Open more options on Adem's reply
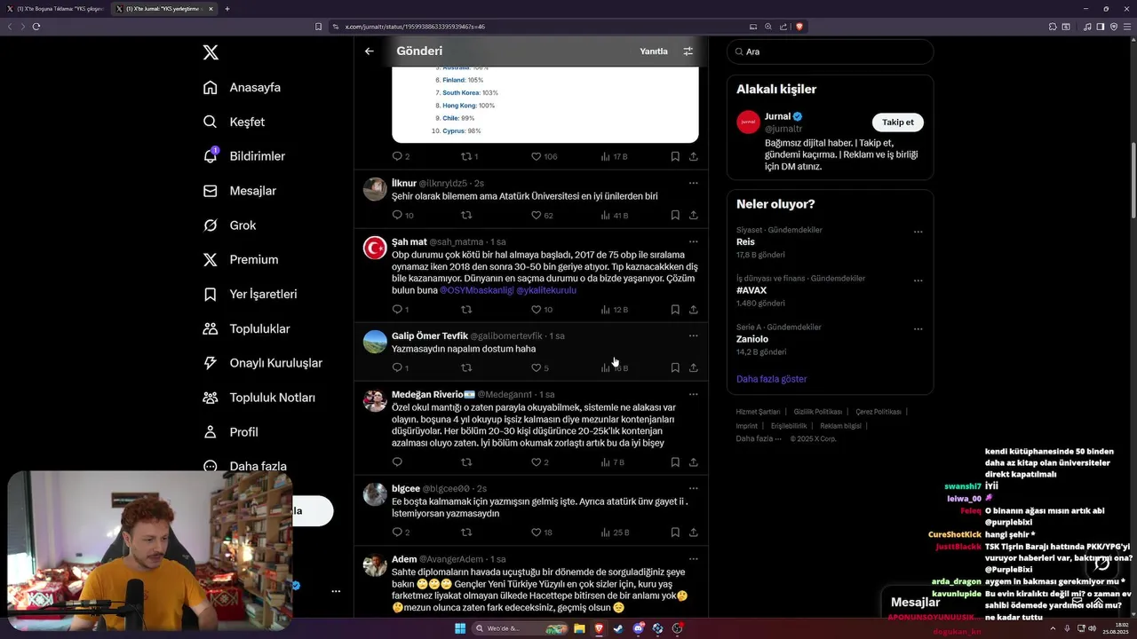 click(693, 559)
